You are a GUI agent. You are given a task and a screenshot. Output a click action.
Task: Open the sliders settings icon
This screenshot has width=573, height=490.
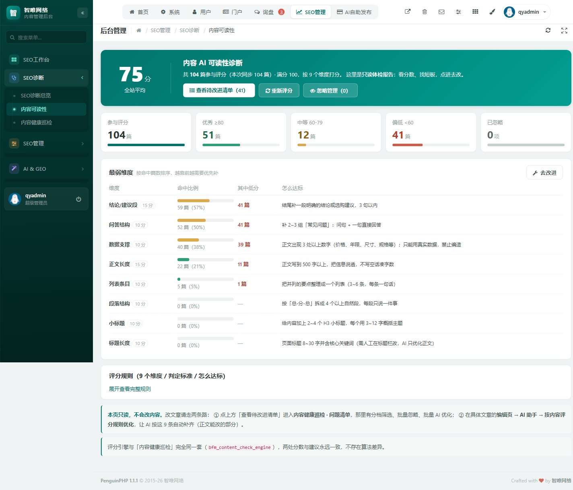pyautogui.click(x=458, y=12)
